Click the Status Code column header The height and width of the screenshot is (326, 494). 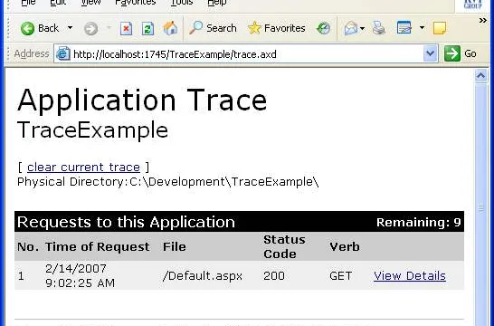[284, 246]
